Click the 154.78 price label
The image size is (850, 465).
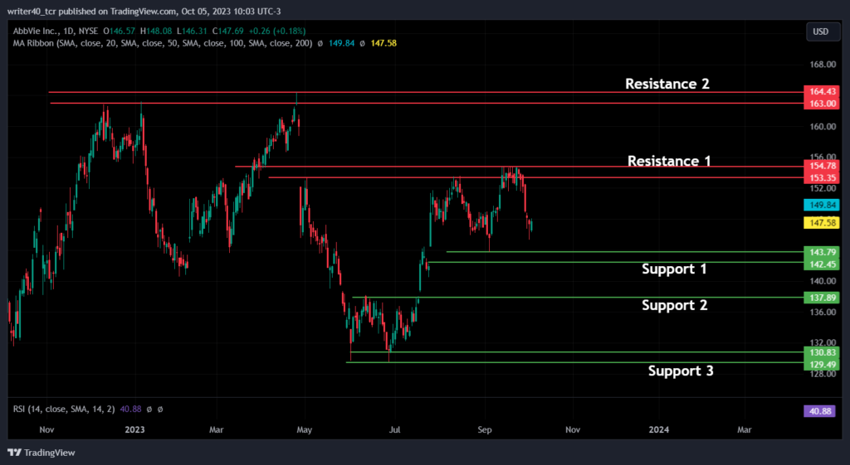[822, 166]
